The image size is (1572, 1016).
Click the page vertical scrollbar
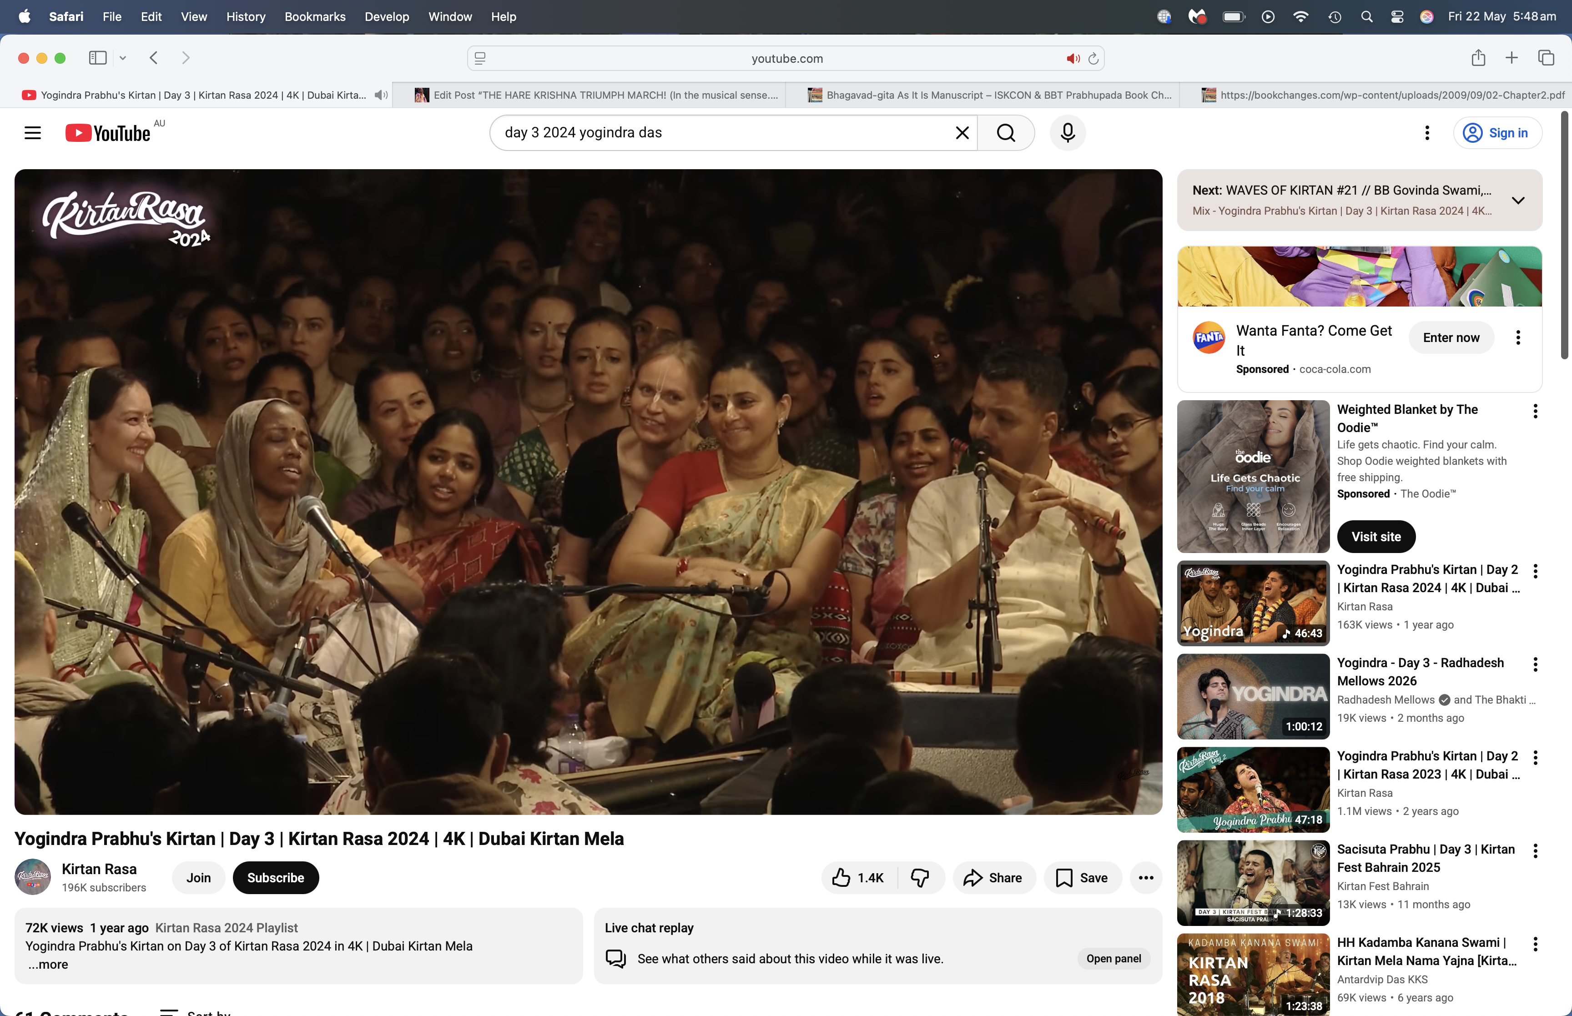pos(1564,235)
